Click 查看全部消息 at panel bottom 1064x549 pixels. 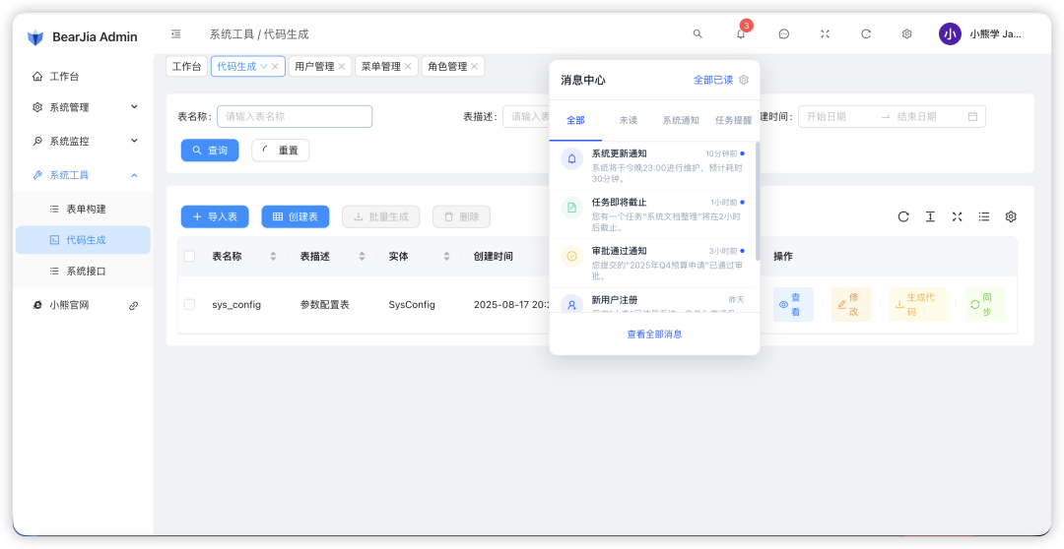tap(654, 335)
